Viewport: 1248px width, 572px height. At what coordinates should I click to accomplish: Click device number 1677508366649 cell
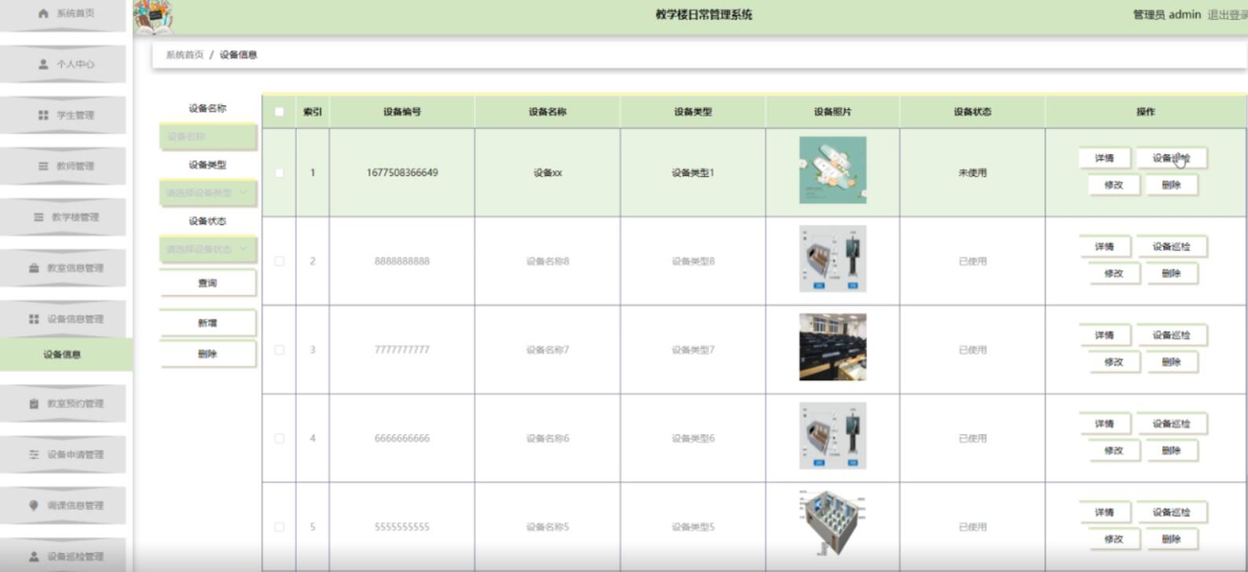pyautogui.click(x=402, y=173)
